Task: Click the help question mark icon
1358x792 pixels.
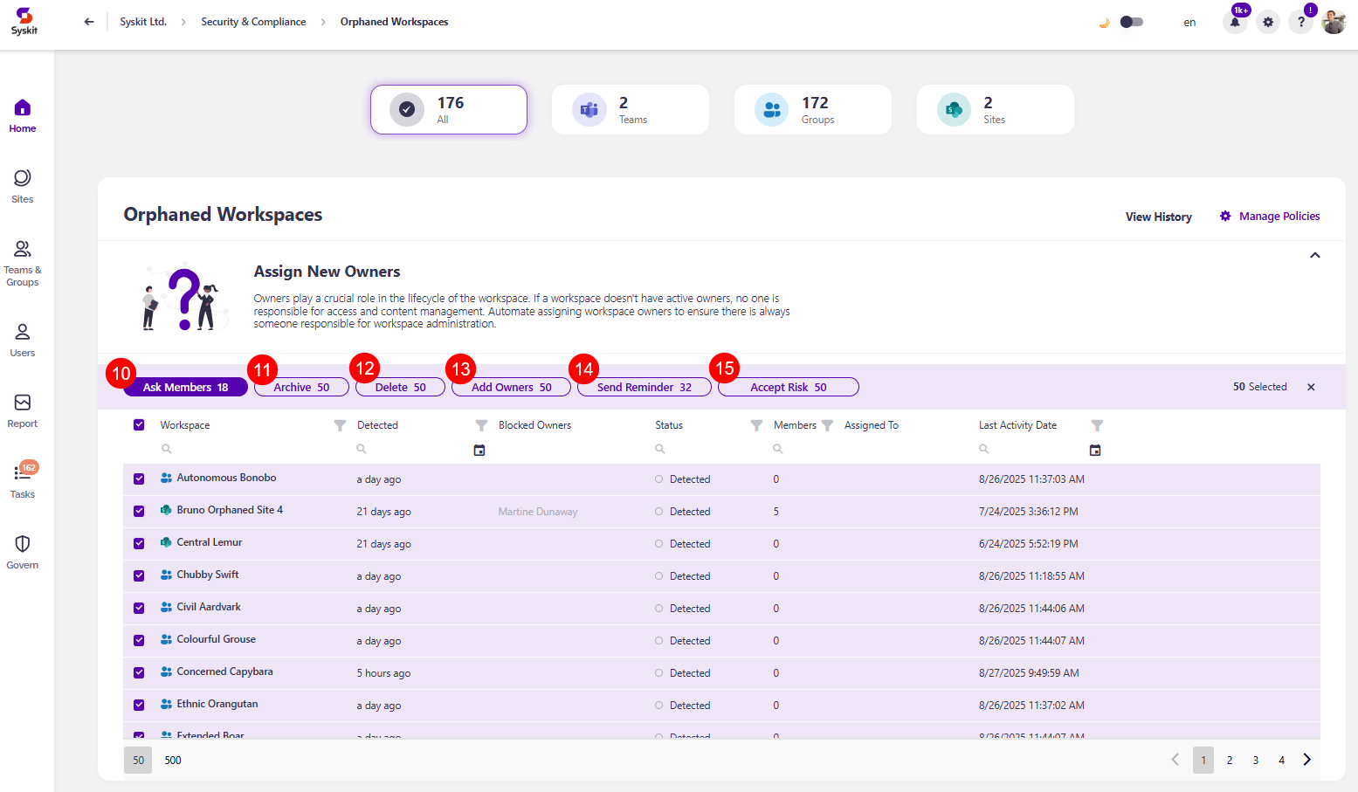Action: point(1300,23)
